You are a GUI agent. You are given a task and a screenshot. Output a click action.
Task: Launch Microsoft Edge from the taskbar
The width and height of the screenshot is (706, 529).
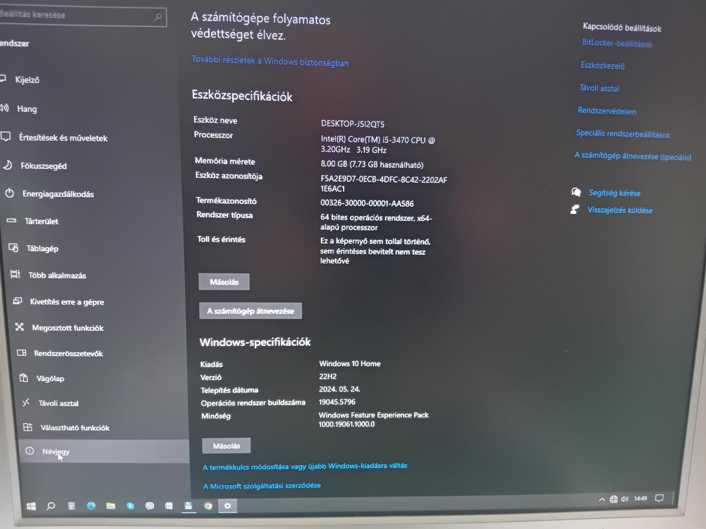click(x=91, y=506)
